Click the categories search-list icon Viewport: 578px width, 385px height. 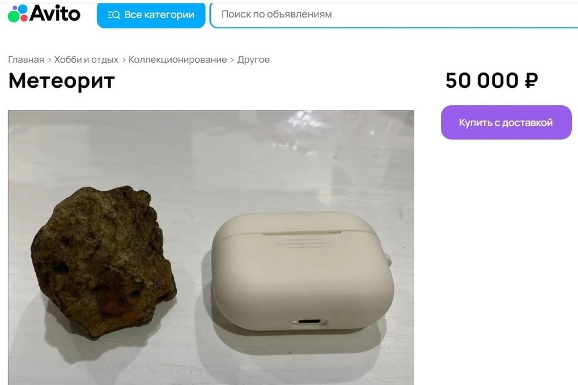(x=114, y=15)
